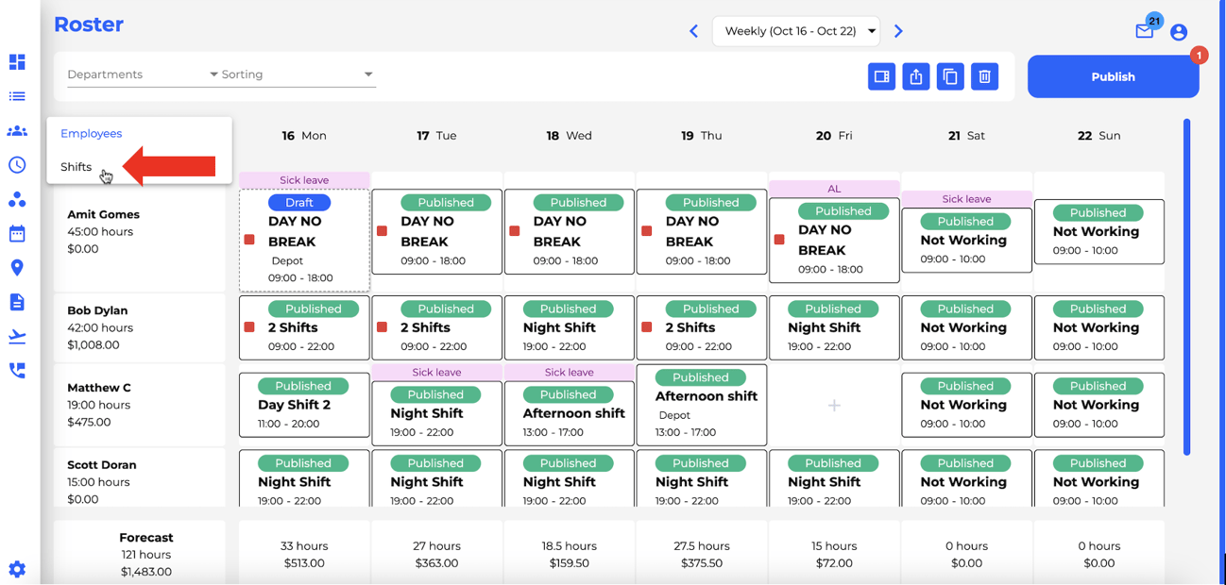Click the copy roster toolbar icon
Screen dimensions: 1226x585
950,76
